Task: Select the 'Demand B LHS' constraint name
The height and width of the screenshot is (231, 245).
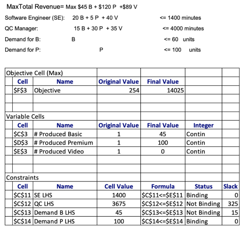Action: click(x=65, y=212)
